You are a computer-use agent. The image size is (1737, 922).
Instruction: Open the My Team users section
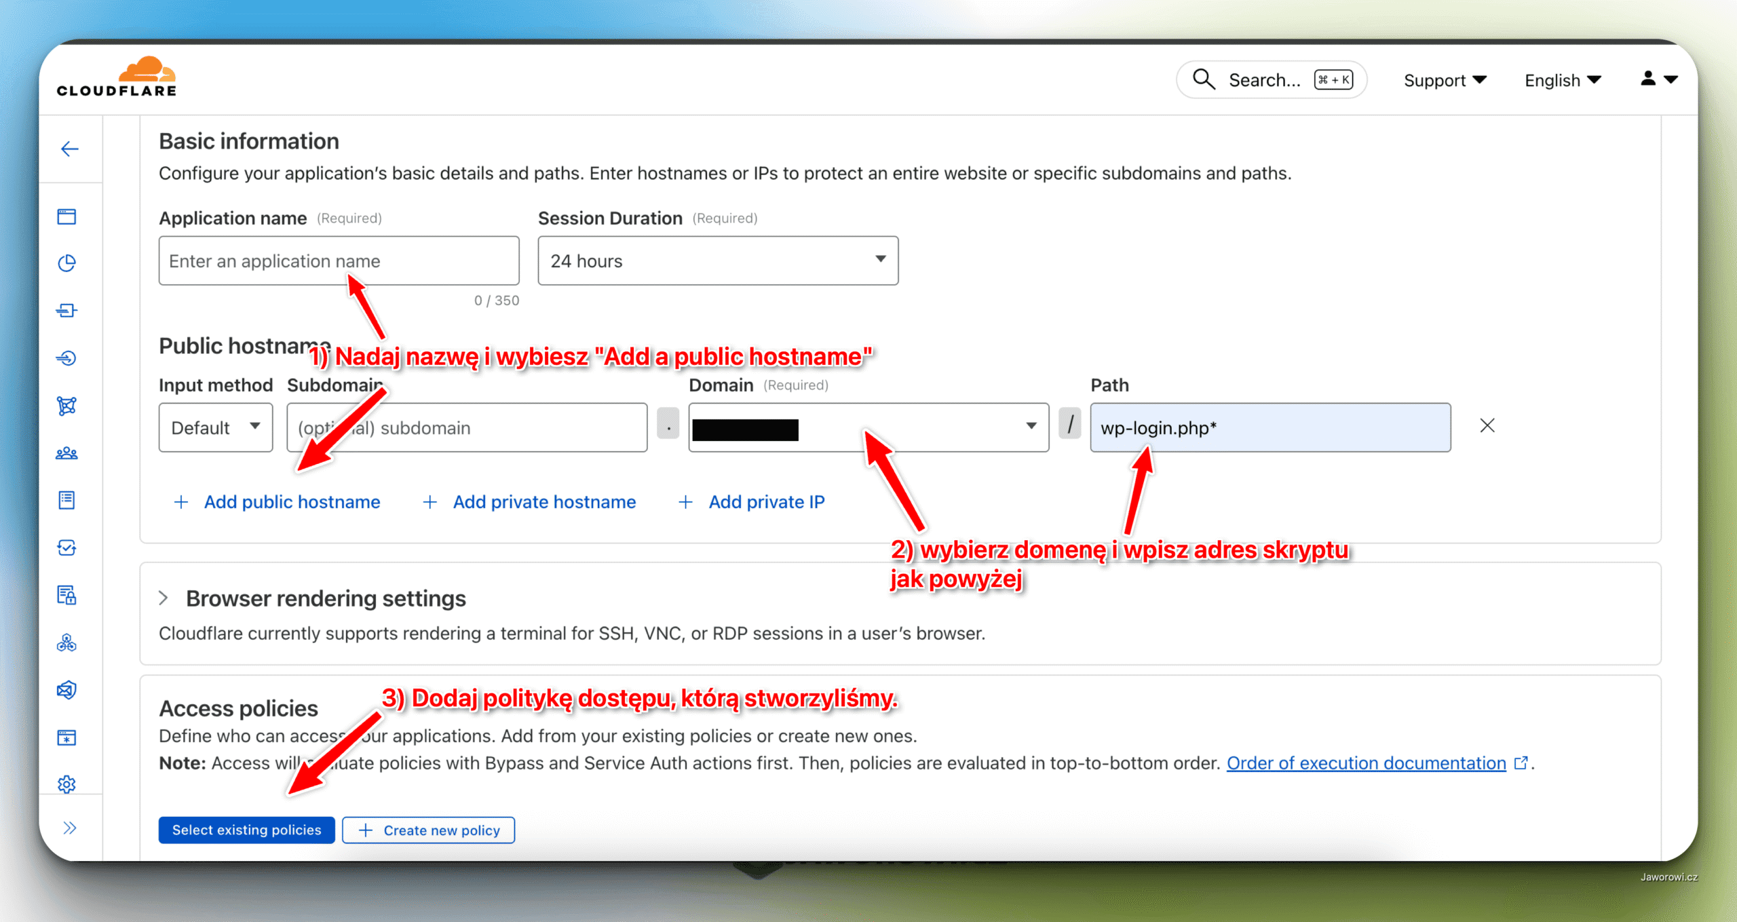click(x=66, y=453)
